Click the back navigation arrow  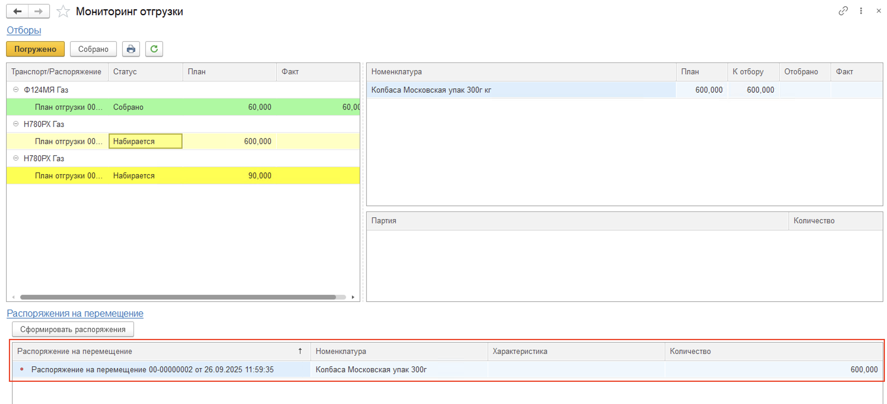pos(17,11)
